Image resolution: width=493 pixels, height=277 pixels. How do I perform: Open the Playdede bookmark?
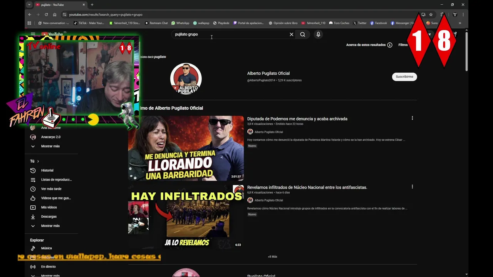click(x=221, y=23)
